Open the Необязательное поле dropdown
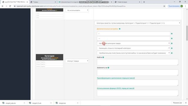Screen dimensions: 188x106 [x=133, y=53]
